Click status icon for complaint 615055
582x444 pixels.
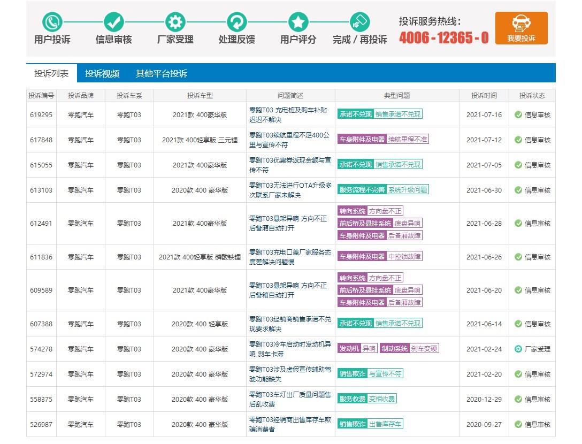[518, 165]
